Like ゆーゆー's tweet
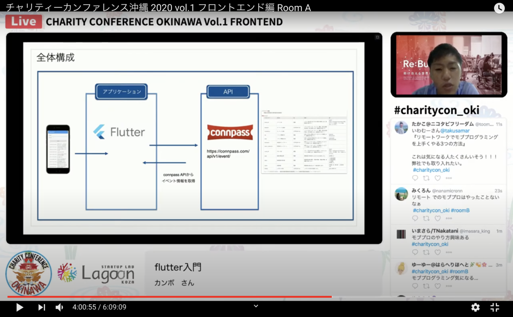Screen dimensions: 513x317 (x=437, y=286)
